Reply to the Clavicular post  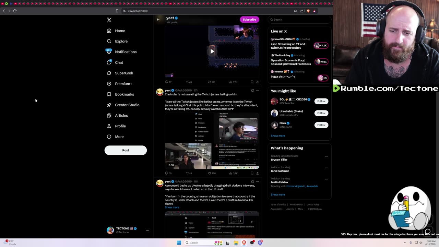[x=168, y=173]
